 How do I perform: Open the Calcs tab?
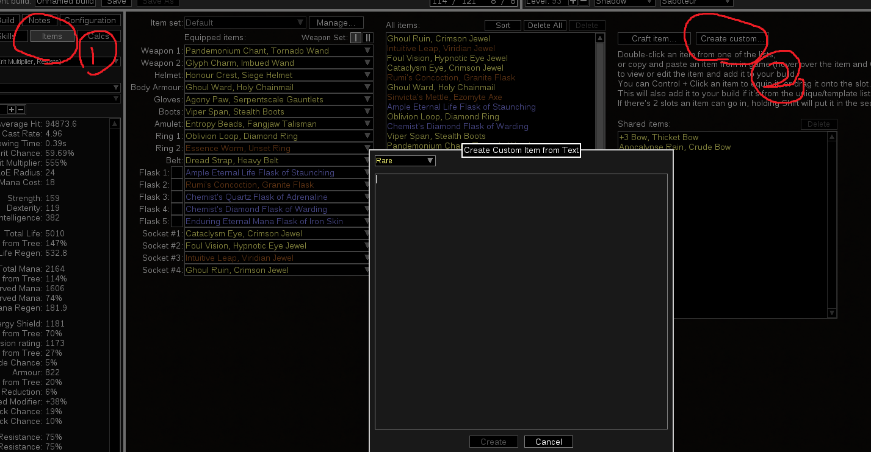pyautogui.click(x=98, y=36)
